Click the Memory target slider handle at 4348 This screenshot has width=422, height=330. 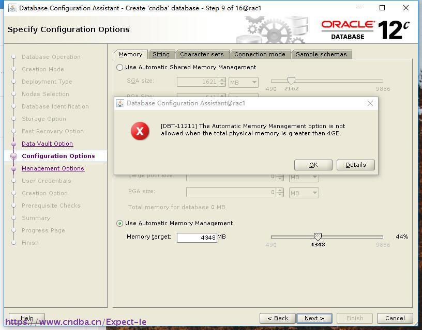point(318,237)
